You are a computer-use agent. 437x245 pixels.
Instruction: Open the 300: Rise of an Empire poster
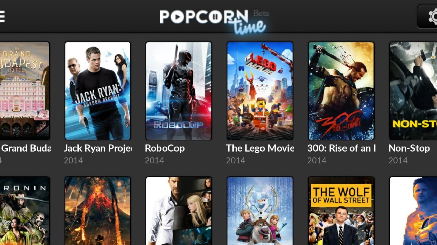341,91
